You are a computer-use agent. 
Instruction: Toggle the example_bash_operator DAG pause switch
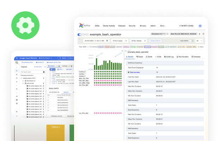click(x=79, y=35)
